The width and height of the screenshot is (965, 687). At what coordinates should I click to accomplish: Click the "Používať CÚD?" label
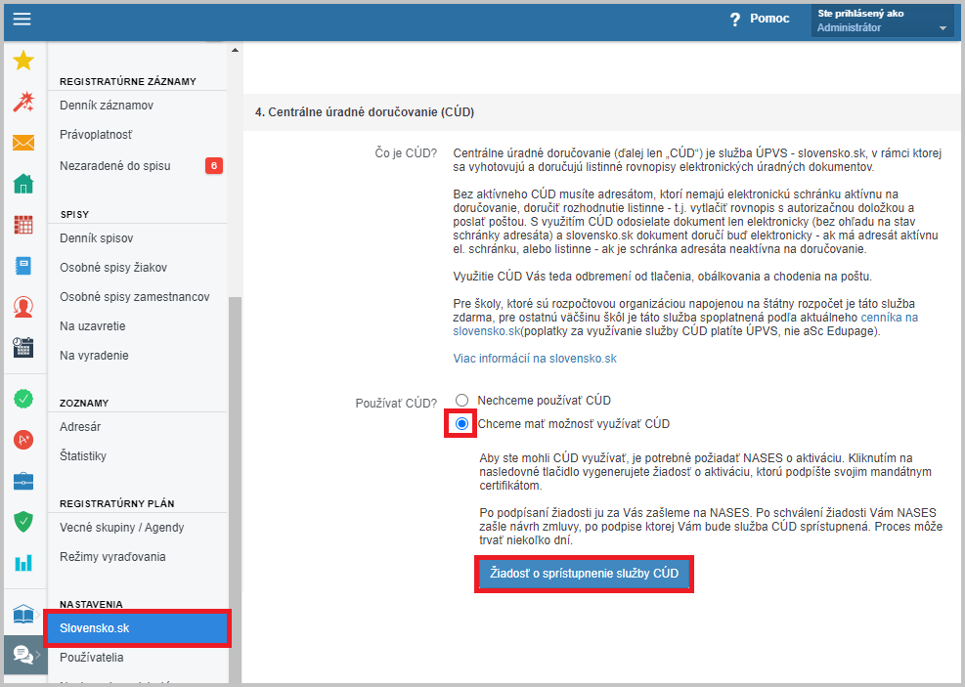click(x=396, y=404)
